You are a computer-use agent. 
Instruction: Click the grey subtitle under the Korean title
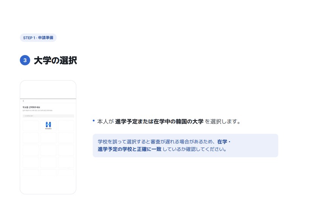37,111
